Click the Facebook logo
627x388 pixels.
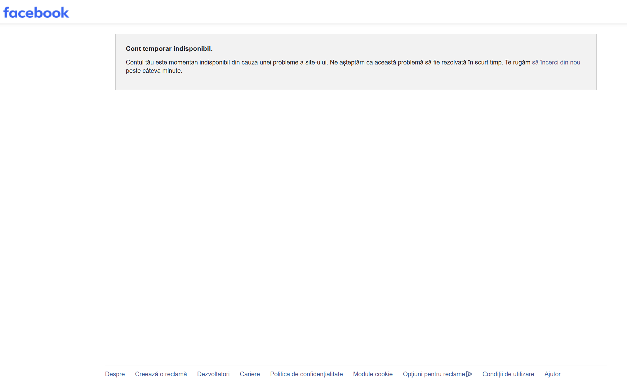click(x=36, y=13)
